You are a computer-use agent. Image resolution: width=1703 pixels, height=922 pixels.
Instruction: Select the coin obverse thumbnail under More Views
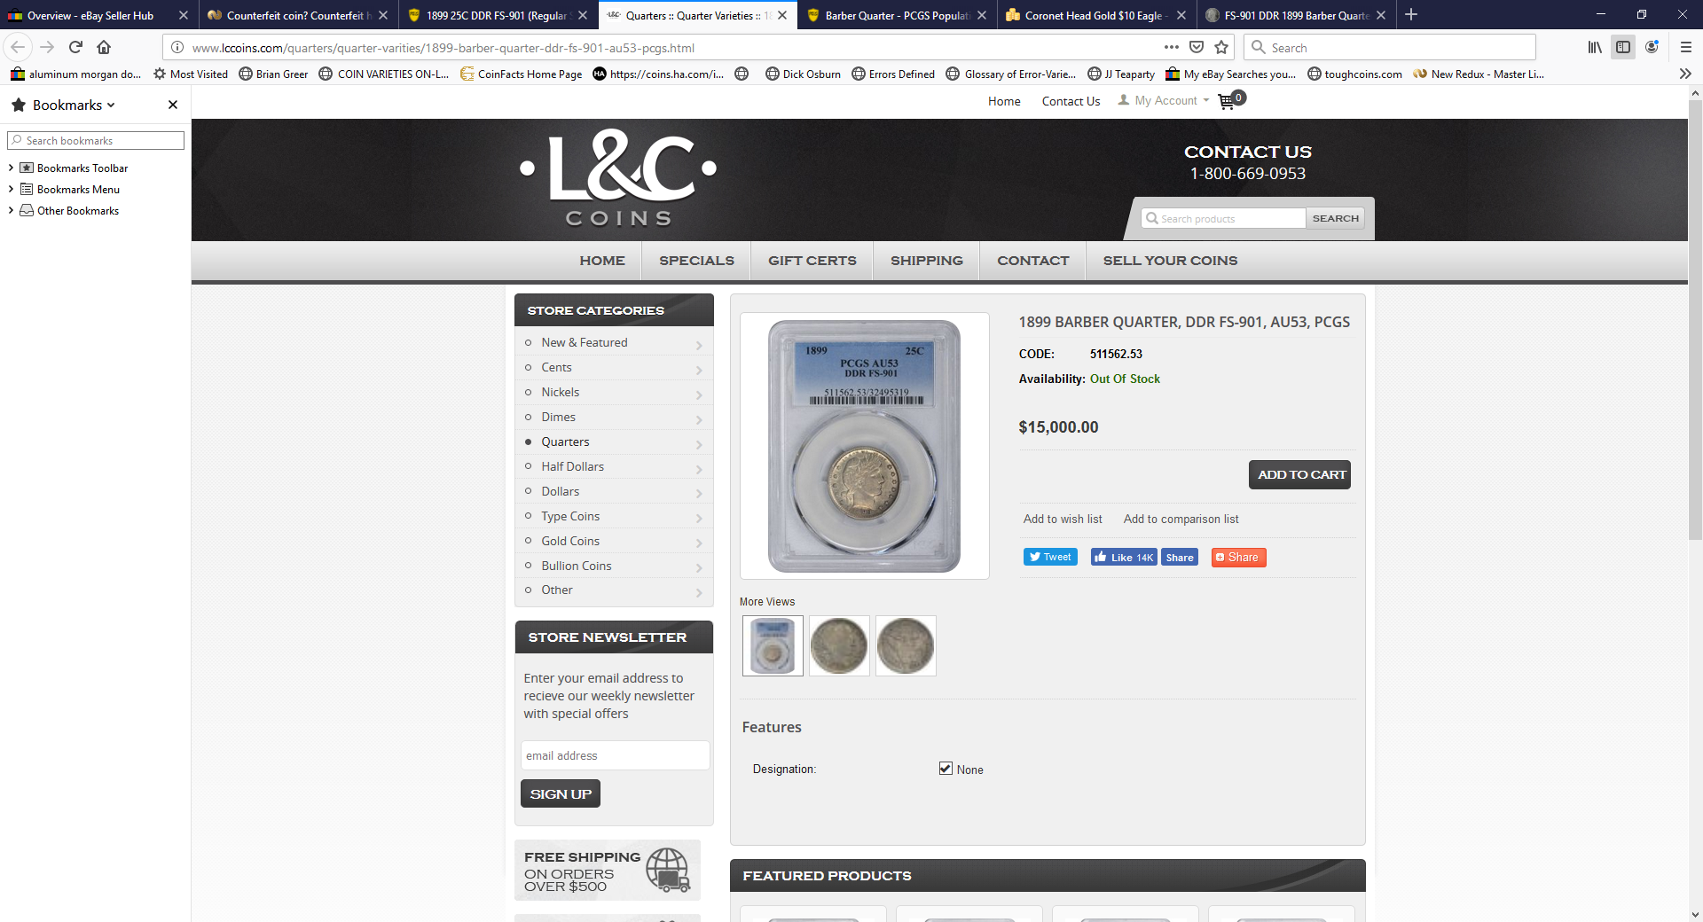(839, 645)
